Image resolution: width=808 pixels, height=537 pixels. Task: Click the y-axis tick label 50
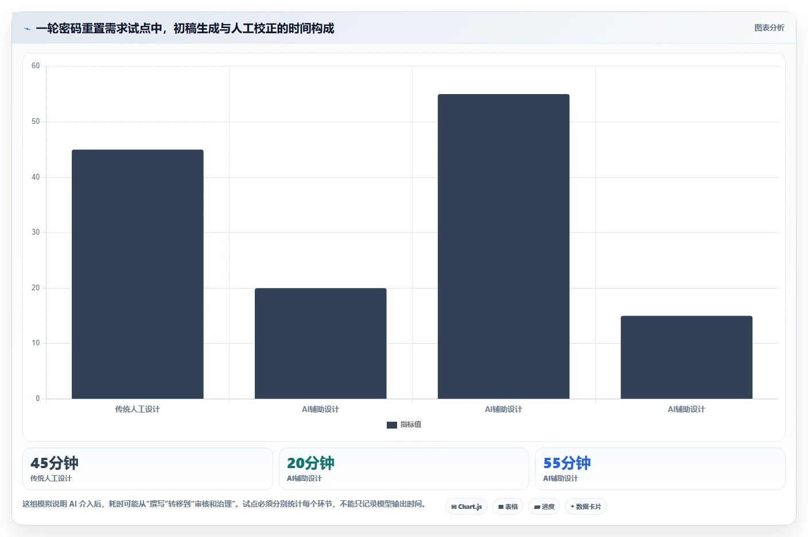click(36, 122)
